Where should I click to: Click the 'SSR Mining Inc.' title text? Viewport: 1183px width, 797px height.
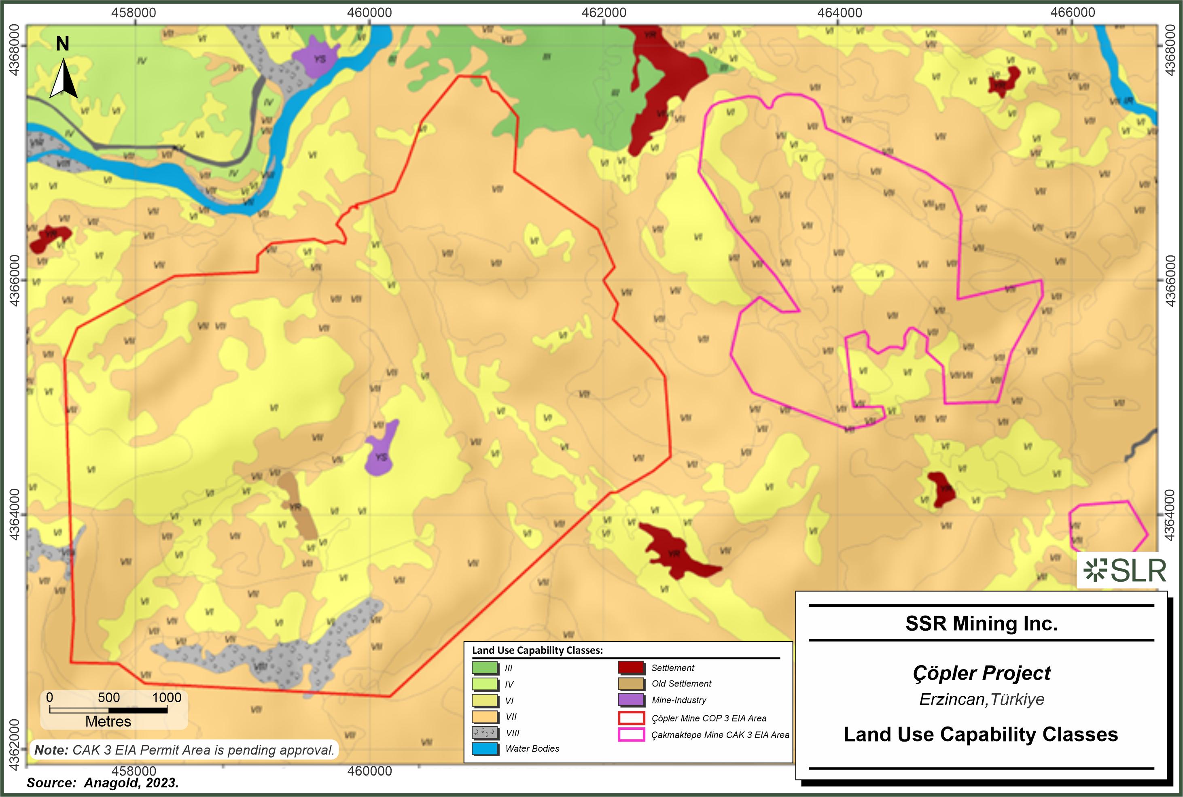(x=982, y=624)
